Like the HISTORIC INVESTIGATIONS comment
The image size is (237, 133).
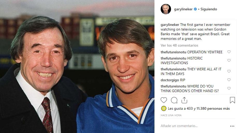(x=229, y=60)
